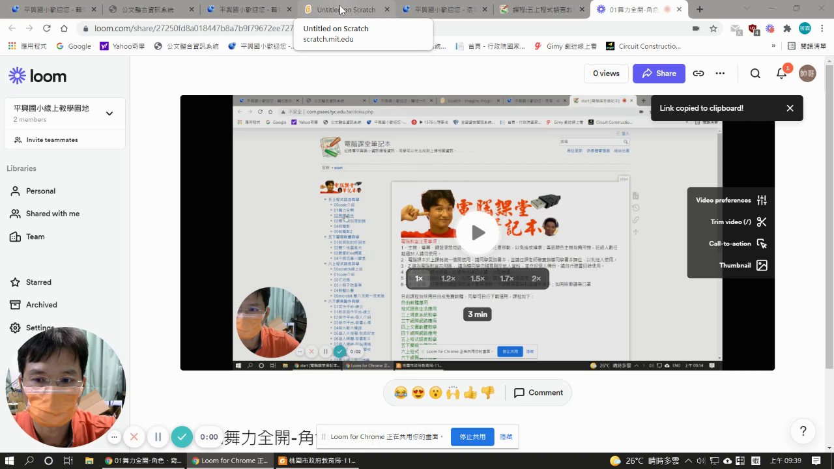Open Windows Start menu
Image resolution: width=834 pixels, height=469 pixels.
click(10, 461)
